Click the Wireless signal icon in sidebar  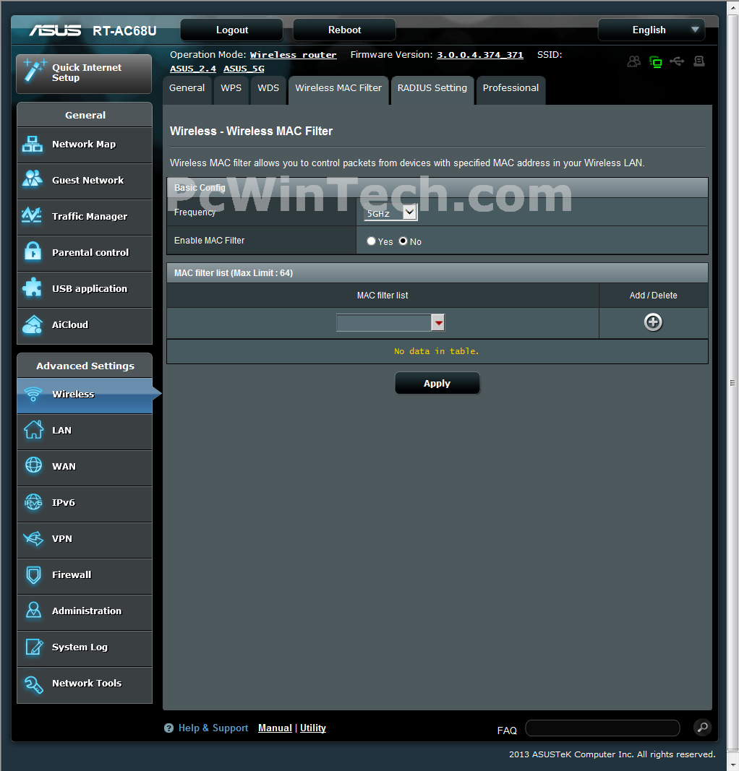pos(33,395)
